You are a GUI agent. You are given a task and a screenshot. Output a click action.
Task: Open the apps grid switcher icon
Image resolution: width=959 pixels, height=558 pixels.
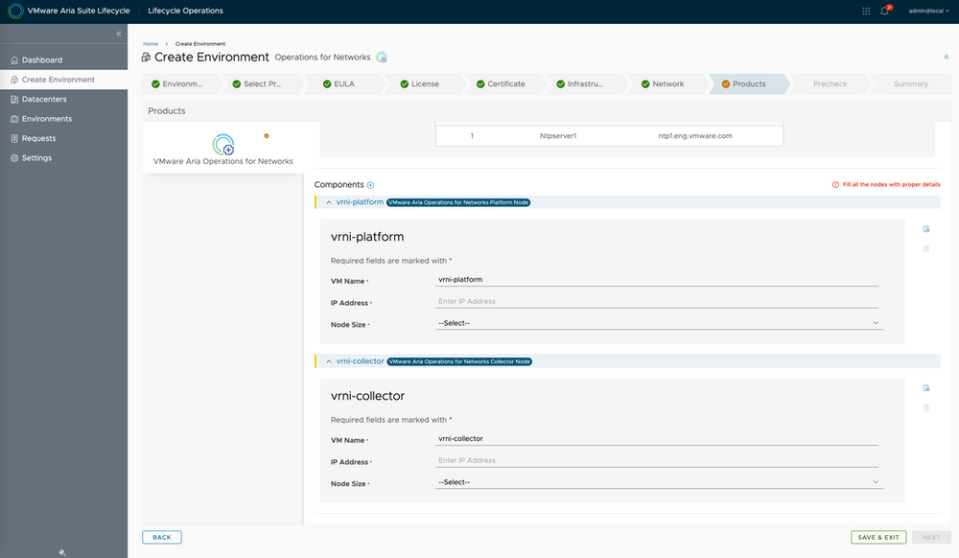point(867,11)
